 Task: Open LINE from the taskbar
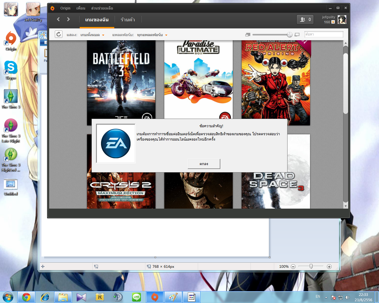point(136,297)
